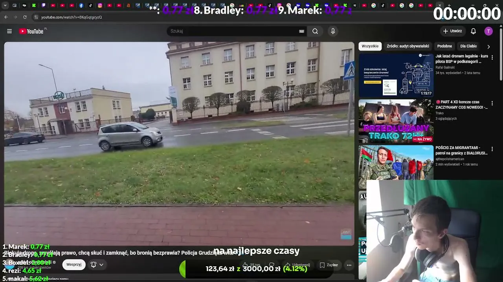Open title 'PART 4 XD koncze czas'

point(462,105)
